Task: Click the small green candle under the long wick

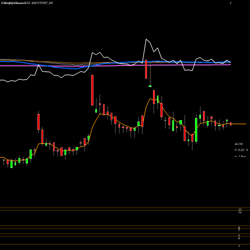Action: 150,86
